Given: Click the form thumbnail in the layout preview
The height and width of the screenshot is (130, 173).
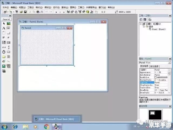Looking at the screenshot, I should click(152, 113).
